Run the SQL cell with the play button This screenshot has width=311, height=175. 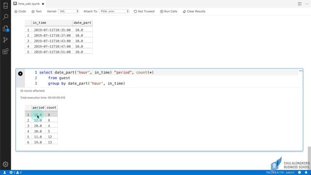coord(20,73)
